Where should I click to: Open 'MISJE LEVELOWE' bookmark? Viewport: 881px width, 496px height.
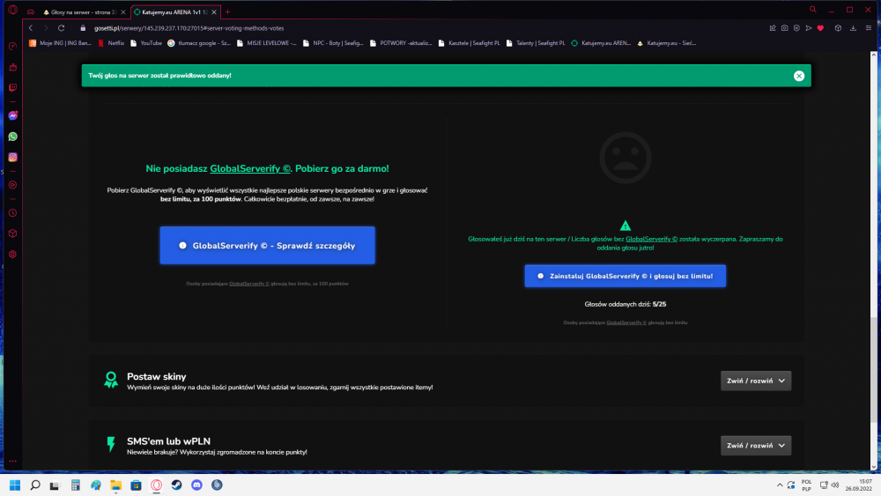coord(266,43)
